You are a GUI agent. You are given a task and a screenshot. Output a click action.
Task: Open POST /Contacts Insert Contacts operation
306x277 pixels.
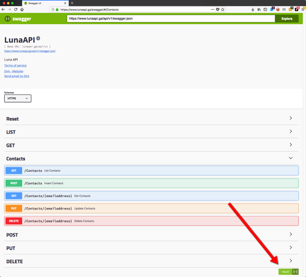click(x=151, y=183)
